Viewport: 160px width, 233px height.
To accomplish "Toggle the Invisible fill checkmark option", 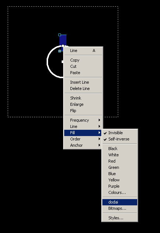I will click(x=120, y=133).
